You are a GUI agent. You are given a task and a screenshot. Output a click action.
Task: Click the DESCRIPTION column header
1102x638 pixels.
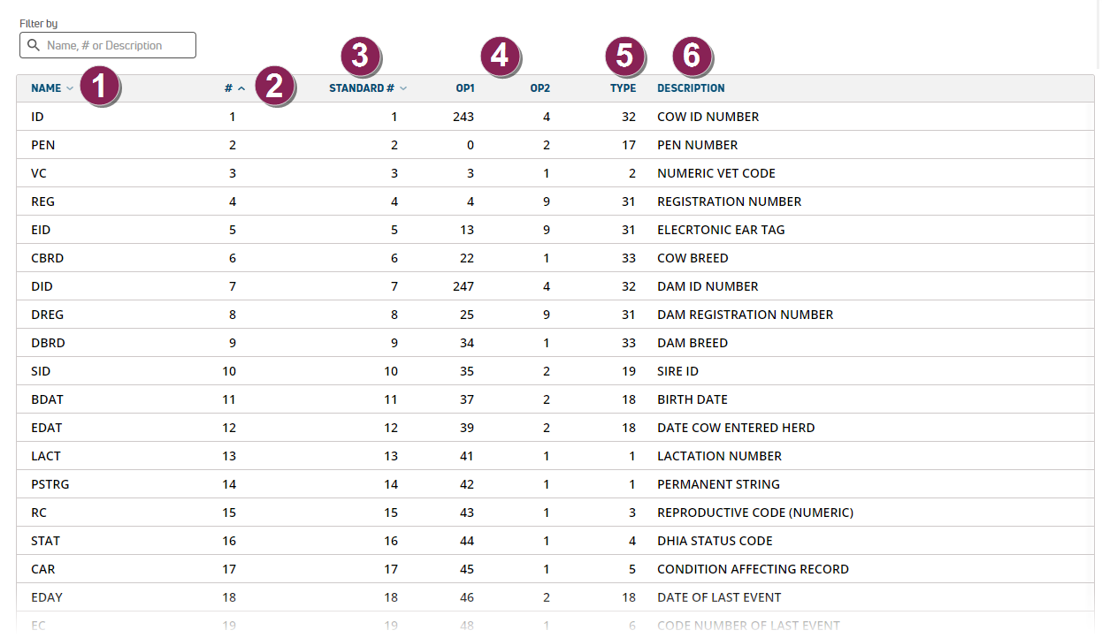pyautogui.click(x=691, y=88)
